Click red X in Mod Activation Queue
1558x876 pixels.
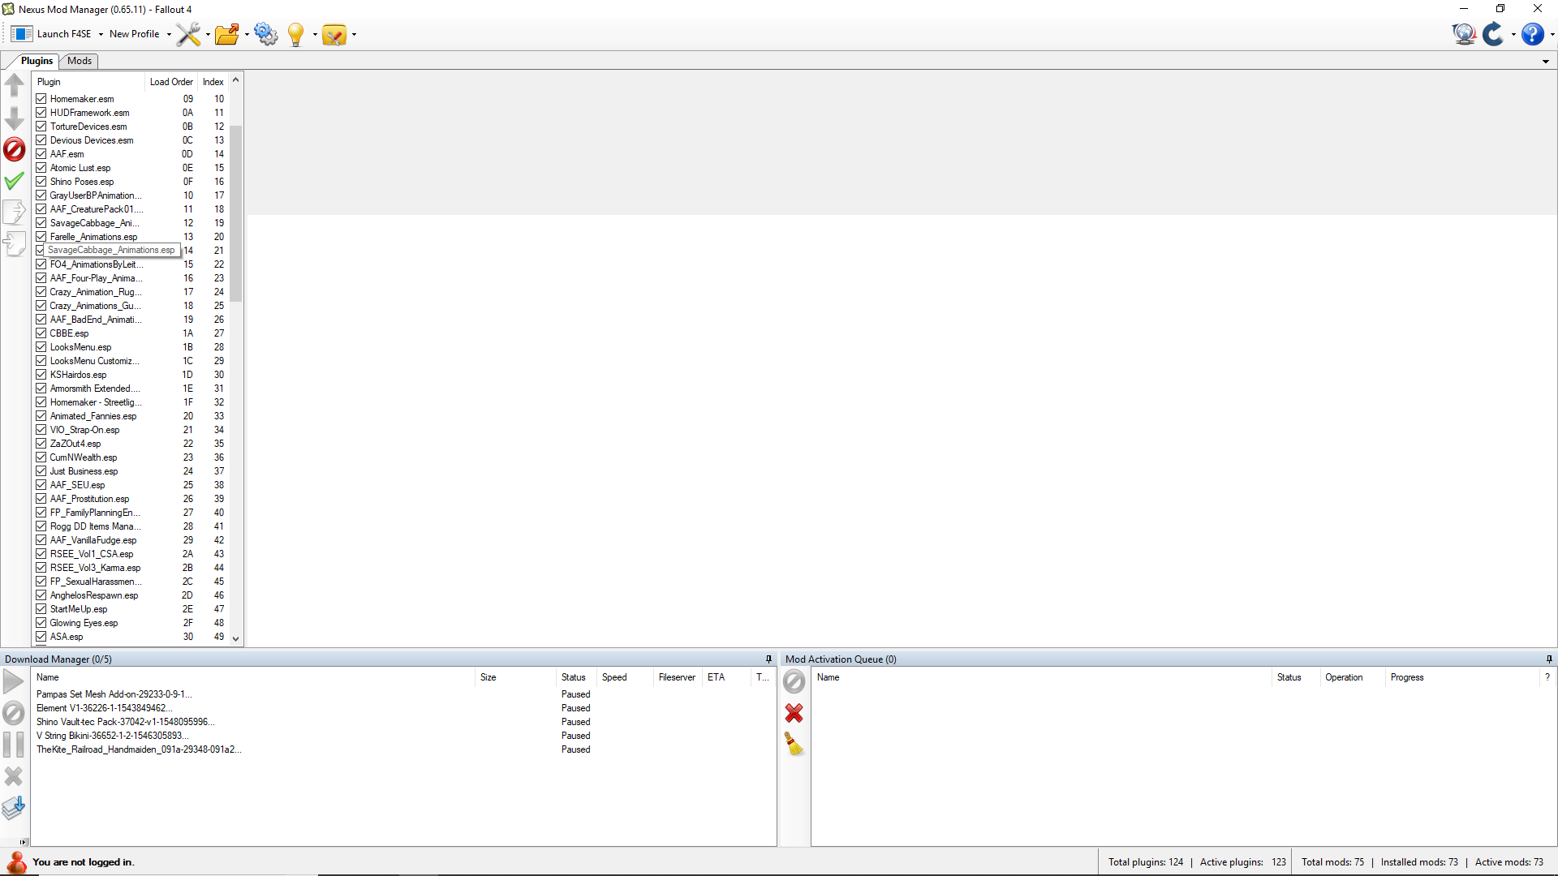point(794,713)
